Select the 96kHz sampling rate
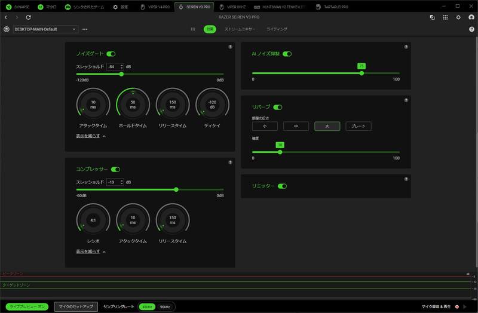This screenshot has height=313, width=478. click(x=165, y=307)
